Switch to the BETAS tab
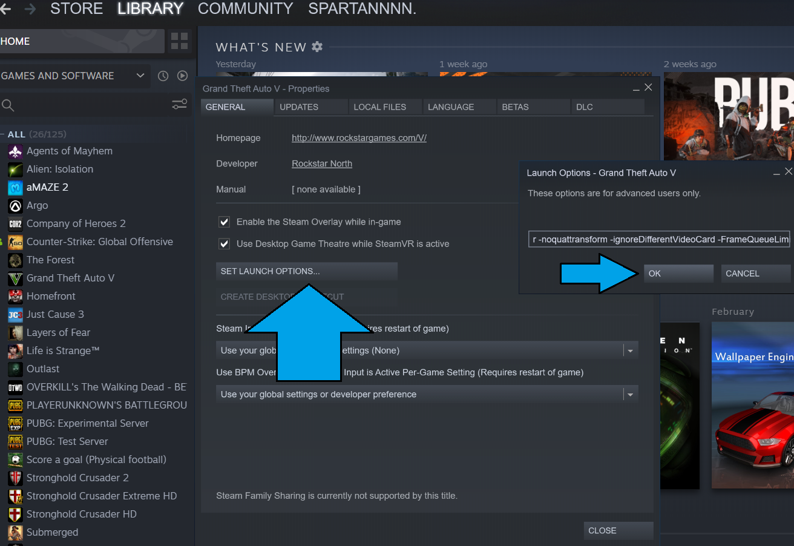Image resolution: width=794 pixels, height=546 pixels. [x=534, y=107]
